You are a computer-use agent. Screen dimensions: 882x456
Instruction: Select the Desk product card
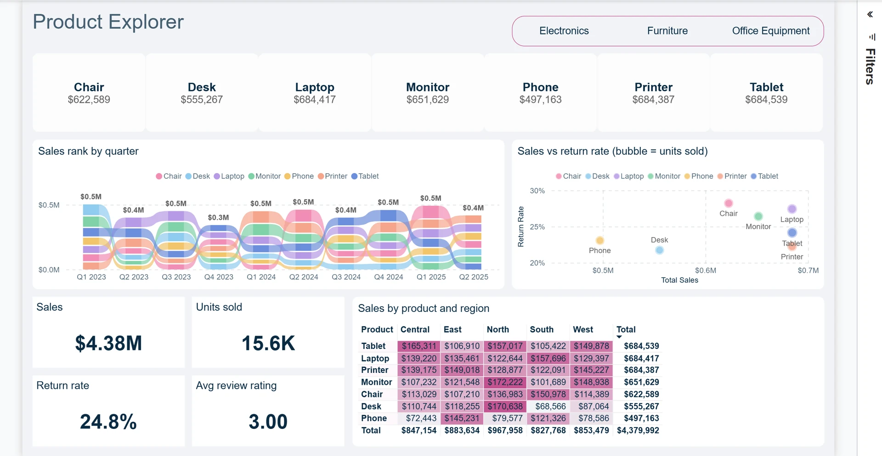pyautogui.click(x=202, y=93)
